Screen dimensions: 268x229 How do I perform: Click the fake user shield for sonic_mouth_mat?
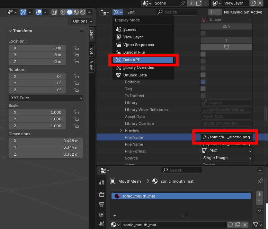pyautogui.click(x=230, y=225)
